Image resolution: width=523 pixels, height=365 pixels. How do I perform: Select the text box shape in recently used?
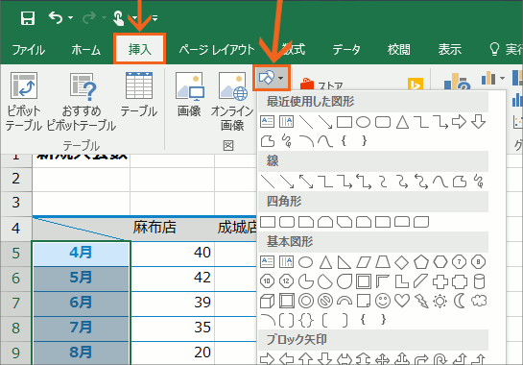267,122
